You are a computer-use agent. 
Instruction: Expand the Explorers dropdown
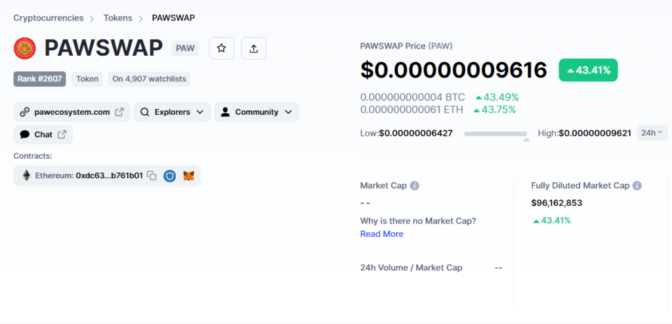tap(173, 112)
